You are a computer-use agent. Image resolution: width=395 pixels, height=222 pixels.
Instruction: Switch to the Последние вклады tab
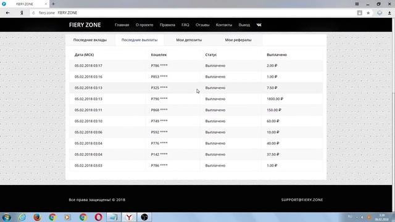pos(90,40)
